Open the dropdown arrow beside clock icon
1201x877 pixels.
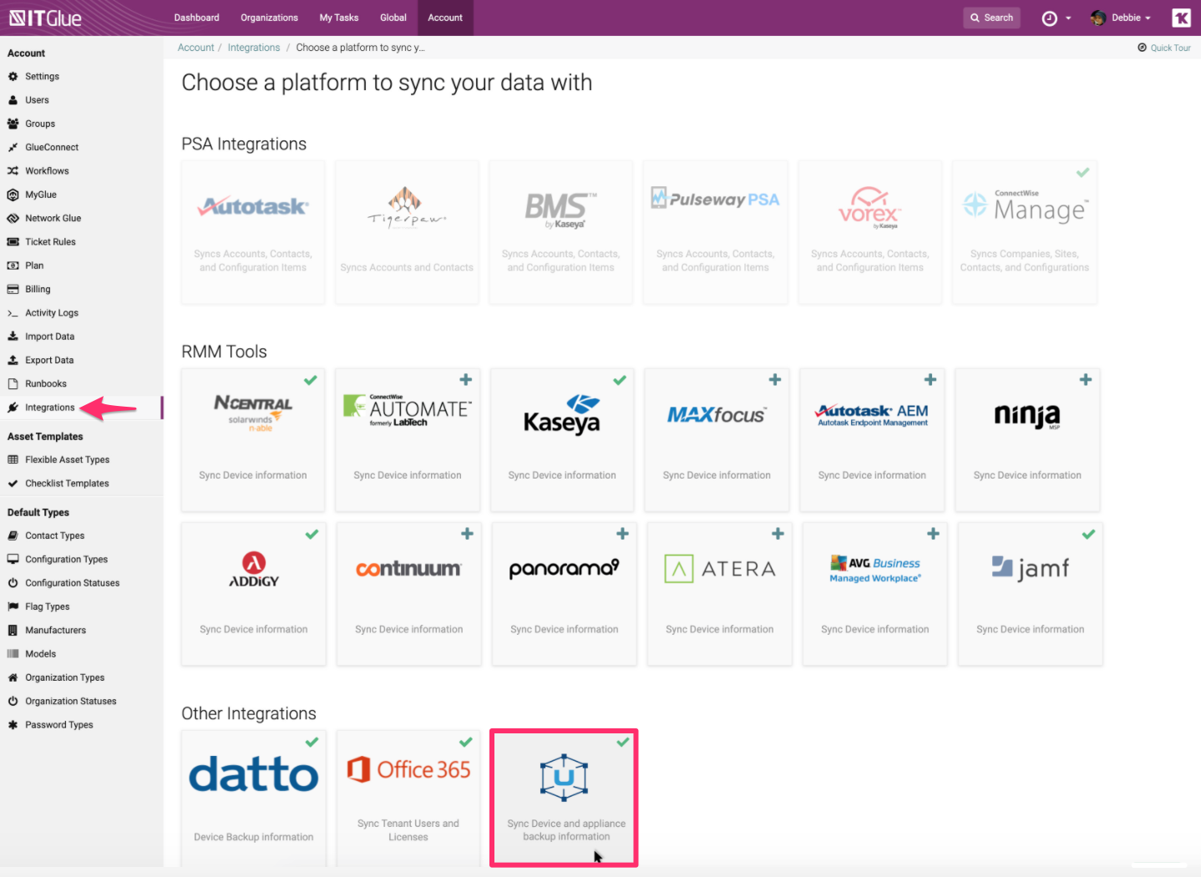coord(1068,18)
